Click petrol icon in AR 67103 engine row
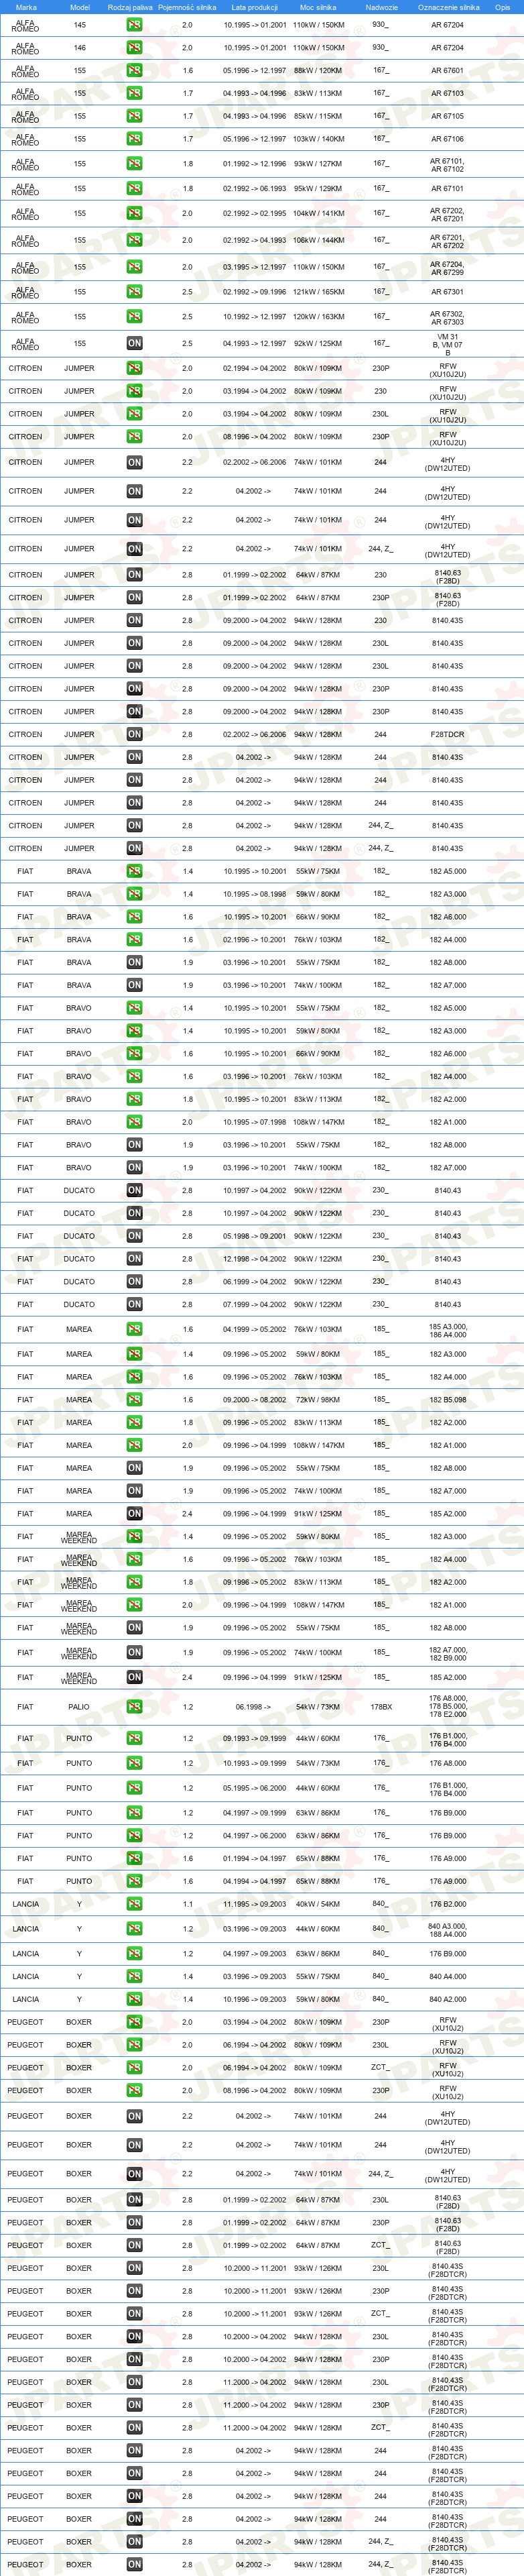524x2576 pixels. [134, 93]
